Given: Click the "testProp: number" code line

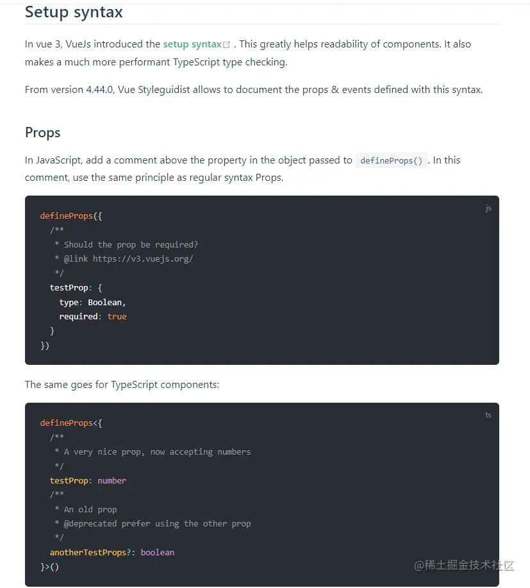Looking at the screenshot, I should (88, 481).
